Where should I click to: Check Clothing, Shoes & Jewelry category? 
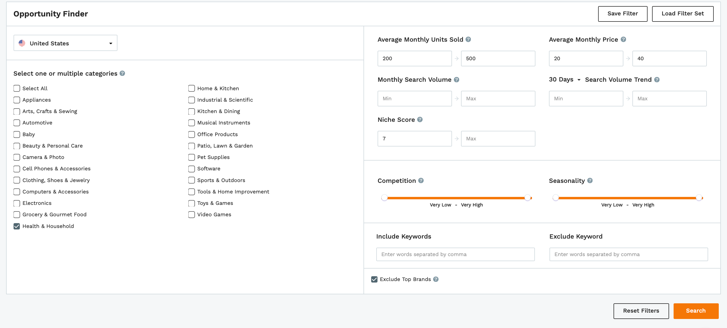(x=17, y=180)
